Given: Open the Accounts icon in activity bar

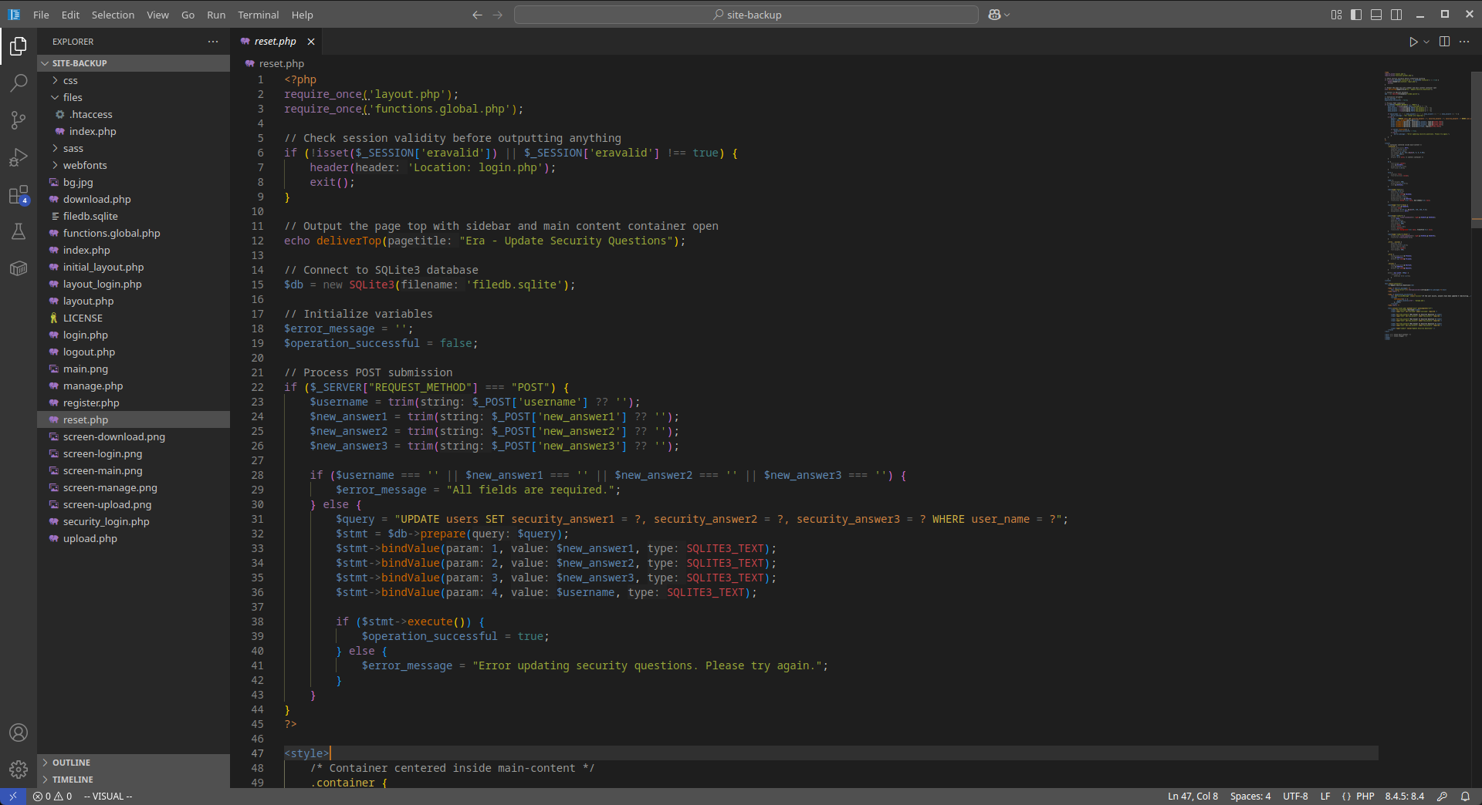Looking at the screenshot, I should point(19,733).
